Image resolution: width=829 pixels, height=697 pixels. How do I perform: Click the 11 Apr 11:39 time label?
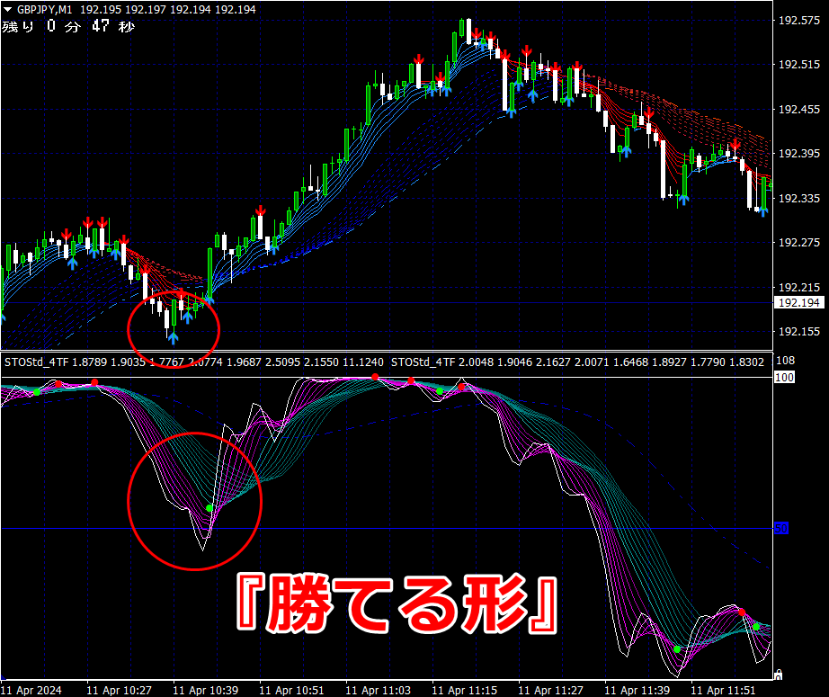point(637,690)
